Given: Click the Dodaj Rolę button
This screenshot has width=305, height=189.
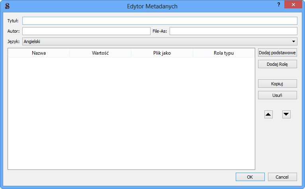Looking at the screenshot, I should [x=278, y=64].
